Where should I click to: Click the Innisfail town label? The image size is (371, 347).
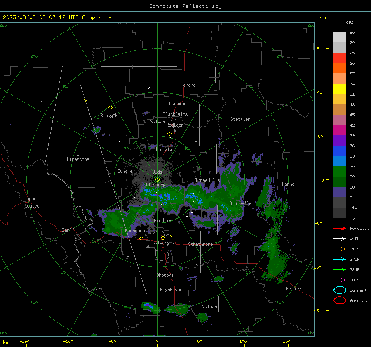coord(166,149)
